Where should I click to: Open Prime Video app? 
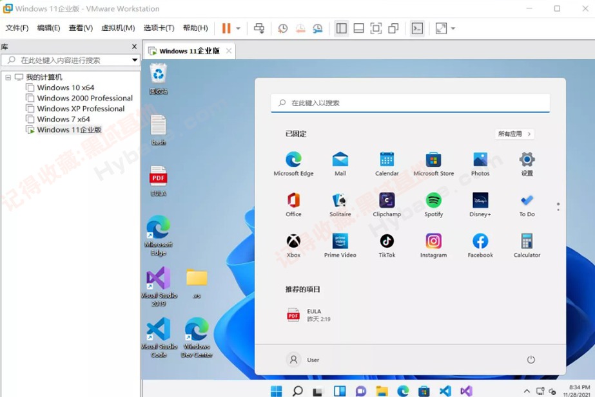tap(340, 246)
